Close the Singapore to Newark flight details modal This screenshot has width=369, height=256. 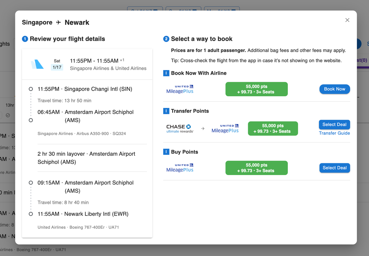[347, 20]
